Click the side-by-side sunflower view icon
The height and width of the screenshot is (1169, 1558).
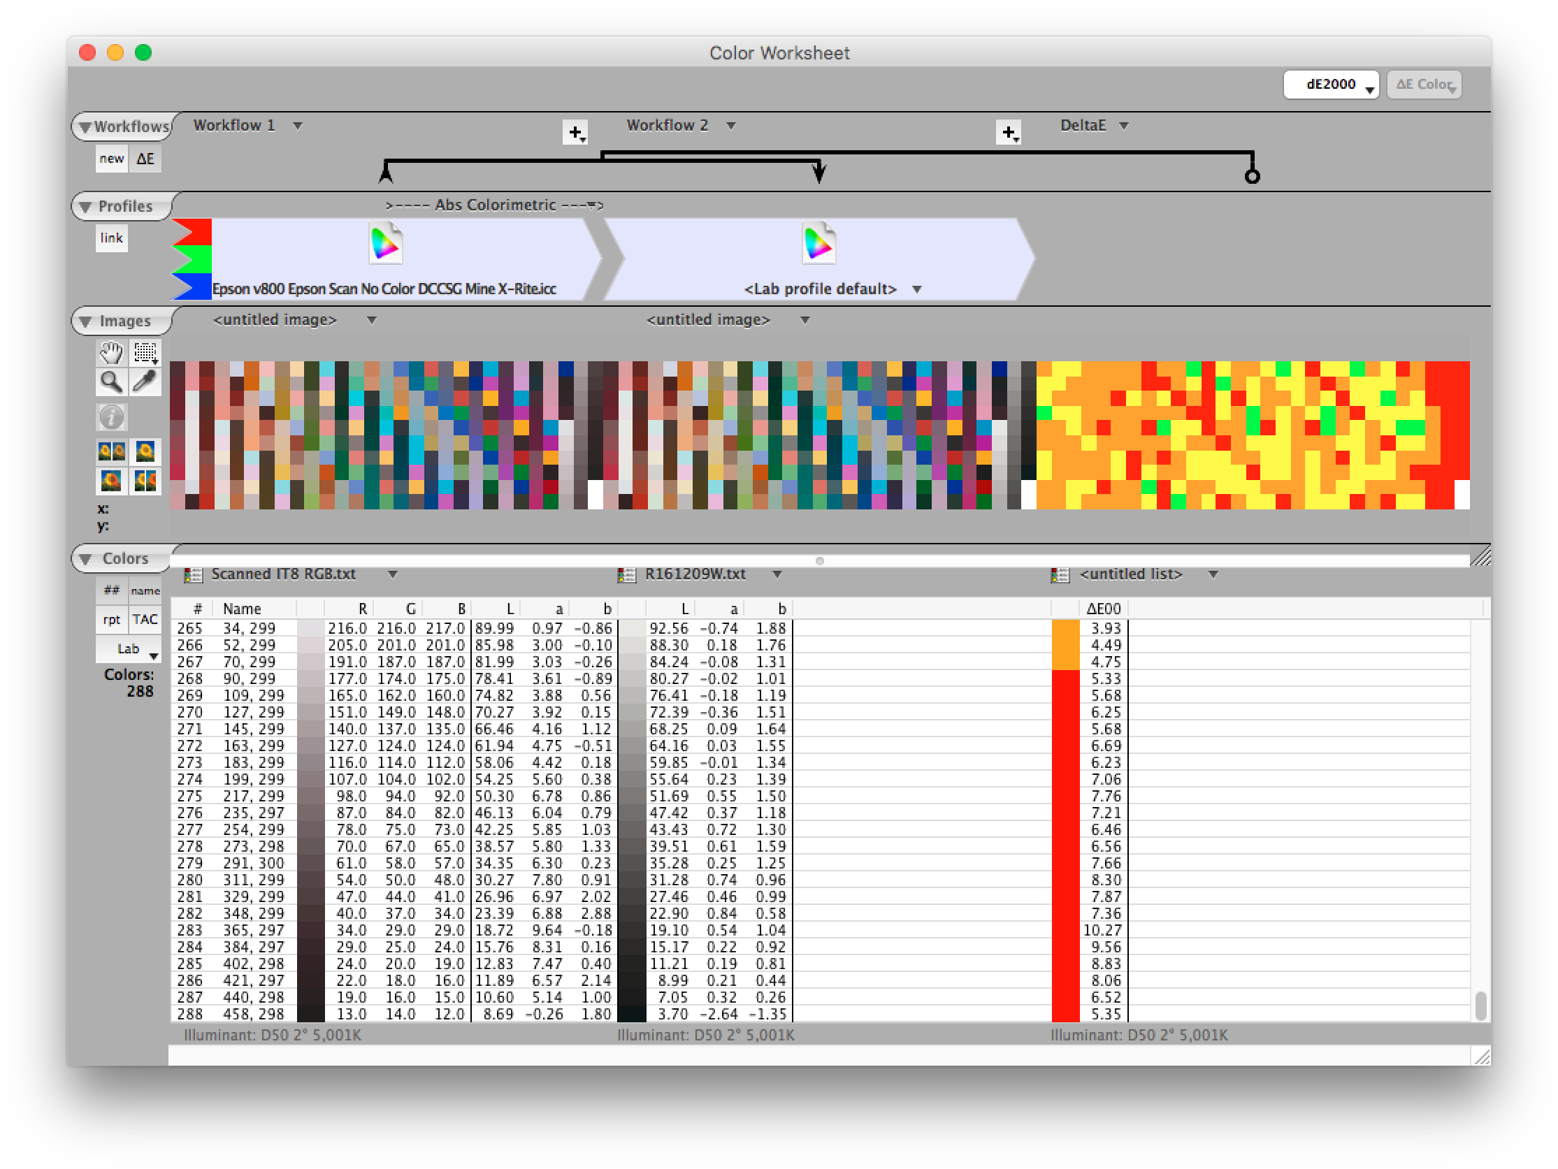click(111, 451)
